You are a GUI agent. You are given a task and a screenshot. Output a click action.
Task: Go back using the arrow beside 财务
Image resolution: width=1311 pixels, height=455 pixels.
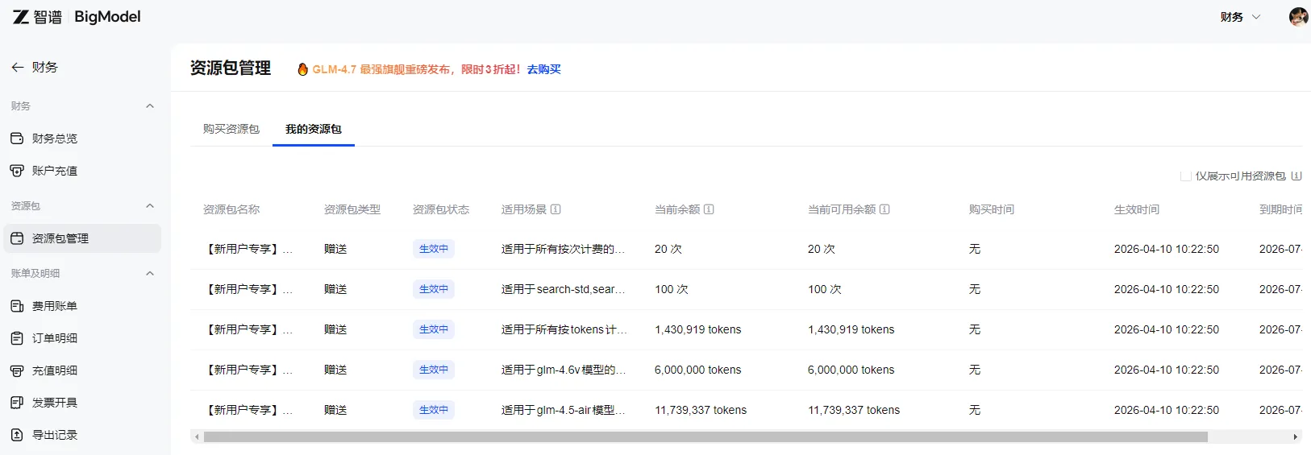(x=18, y=68)
